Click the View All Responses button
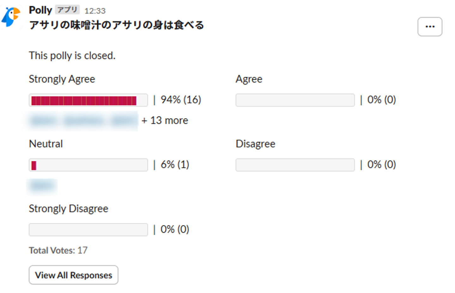The height and width of the screenshot is (293, 455). [x=73, y=275]
